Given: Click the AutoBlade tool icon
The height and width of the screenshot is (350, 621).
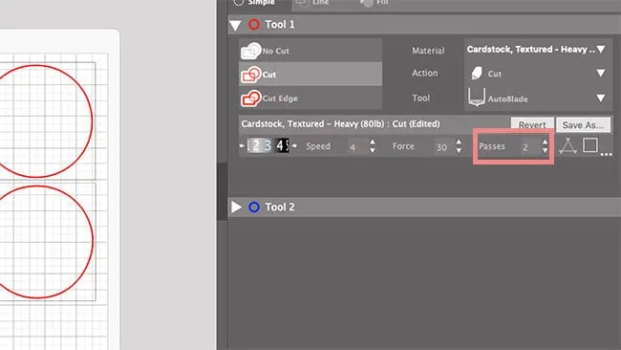Looking at the screenshot, I should (476, 98).
